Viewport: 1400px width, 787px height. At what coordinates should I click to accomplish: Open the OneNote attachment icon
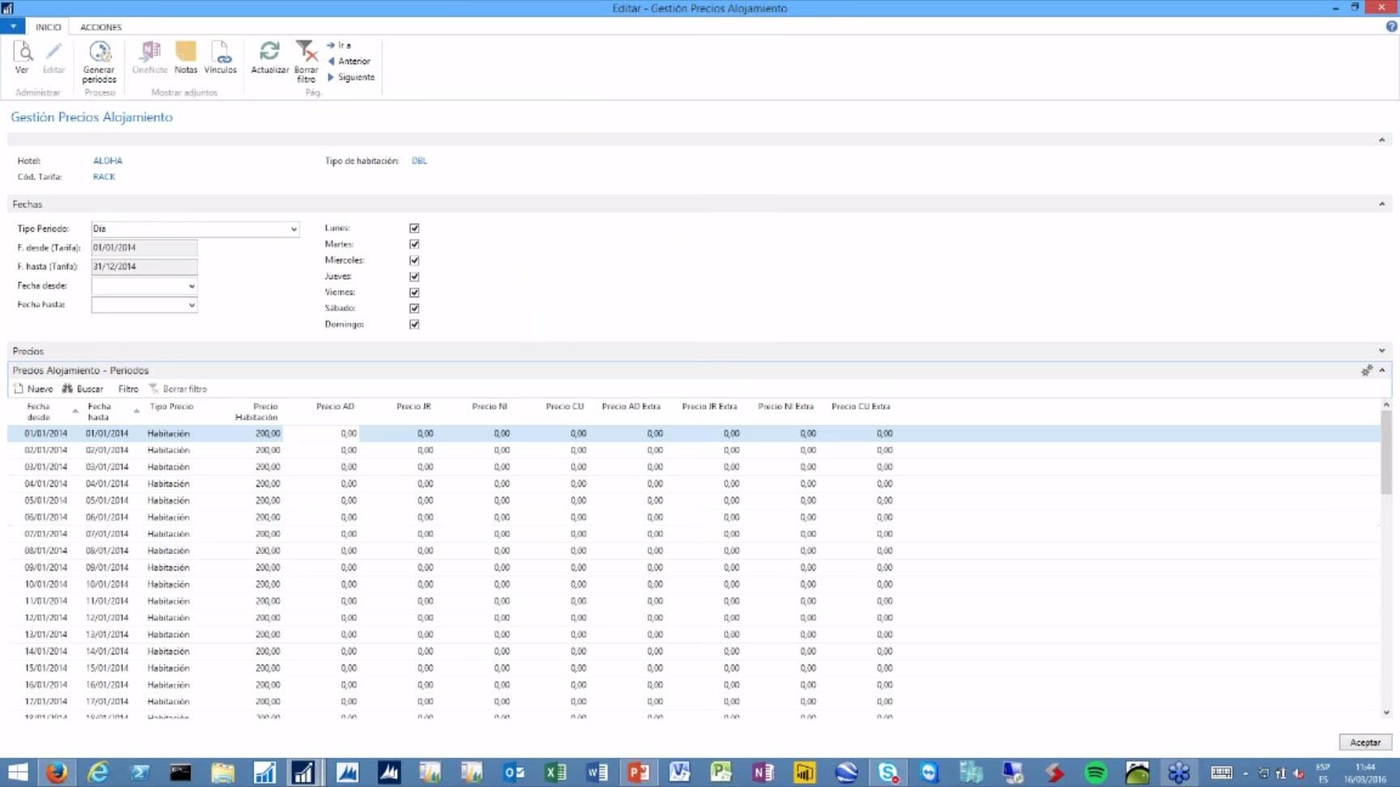click(150, 57)
